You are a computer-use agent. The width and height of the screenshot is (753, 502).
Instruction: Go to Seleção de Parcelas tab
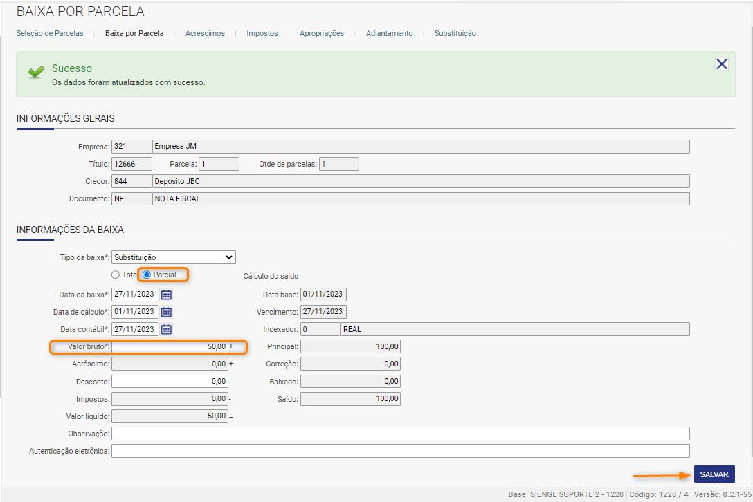click(50, 33)
